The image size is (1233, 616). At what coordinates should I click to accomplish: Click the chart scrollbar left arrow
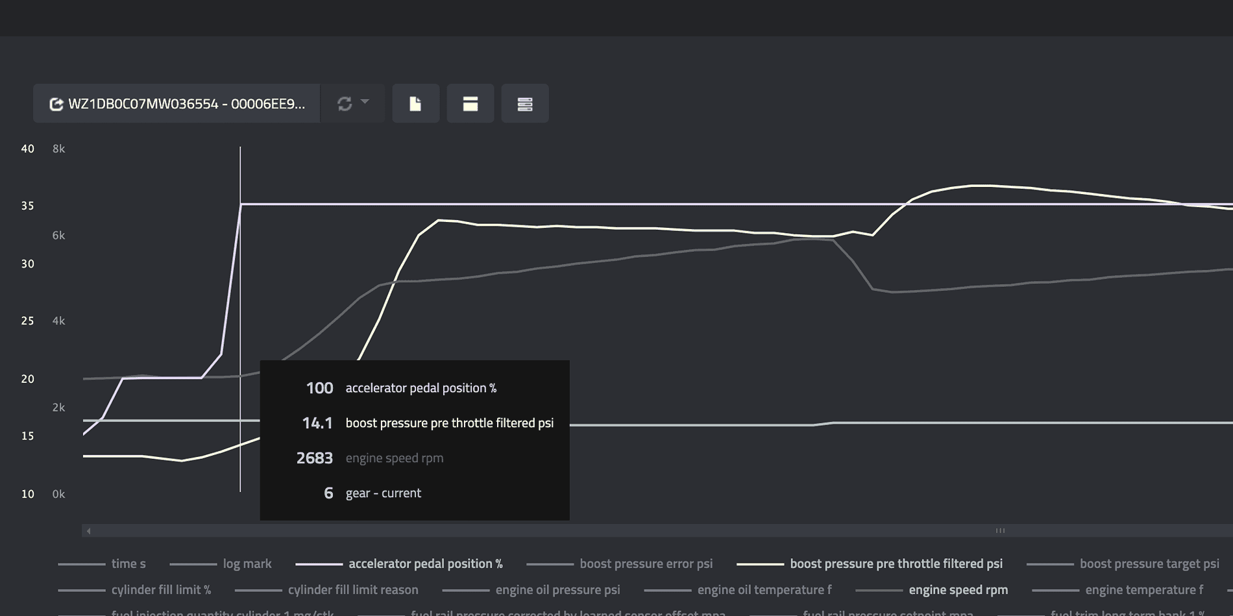click(89, 531)
